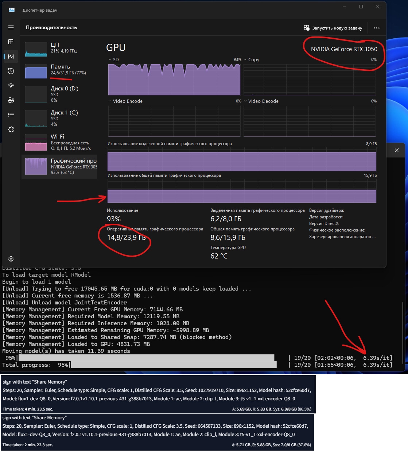
Task: Click the '8,6/15,9 ГБ' shared memory value
Action: click(228, 238)
